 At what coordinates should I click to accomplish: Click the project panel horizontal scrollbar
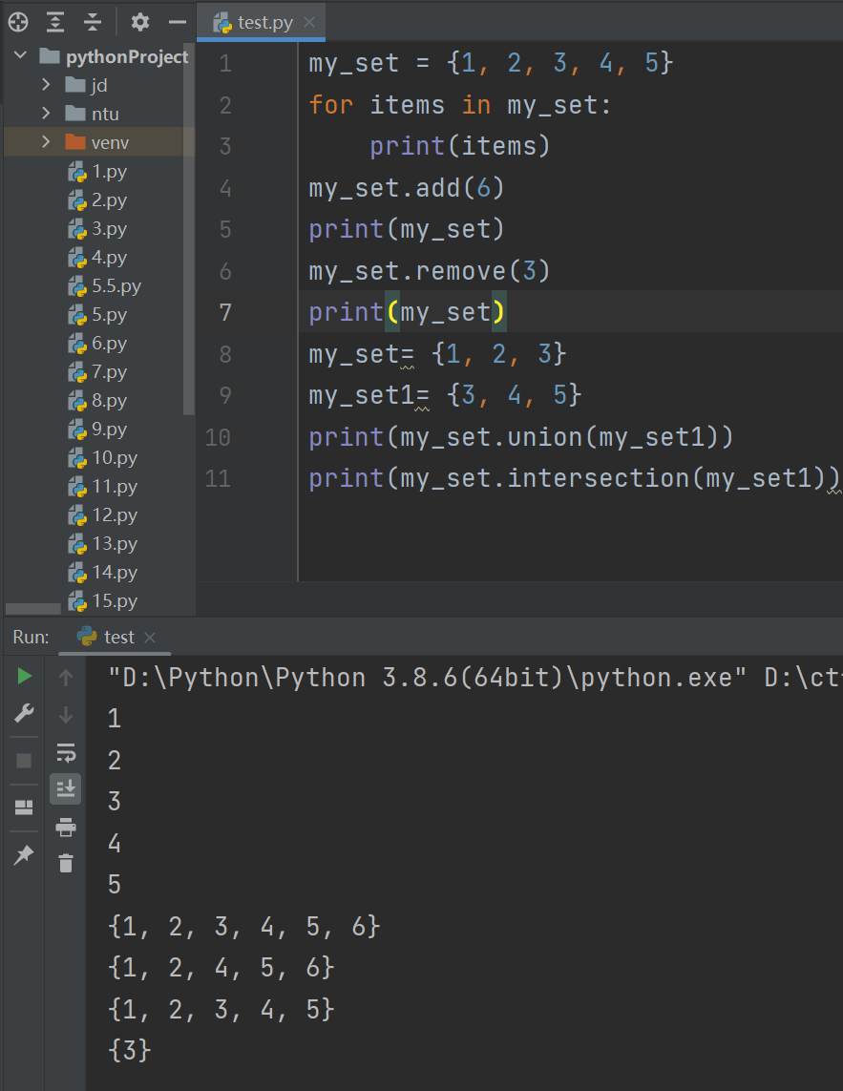coord(33,608)
